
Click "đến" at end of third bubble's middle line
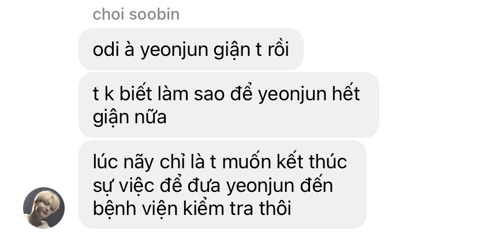click(316, 185)
